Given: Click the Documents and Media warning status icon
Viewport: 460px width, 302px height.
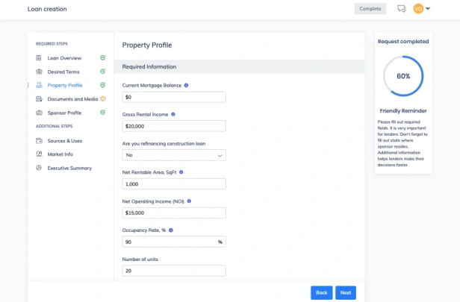Looking at the screenshot, I should [x=103, y=98].
